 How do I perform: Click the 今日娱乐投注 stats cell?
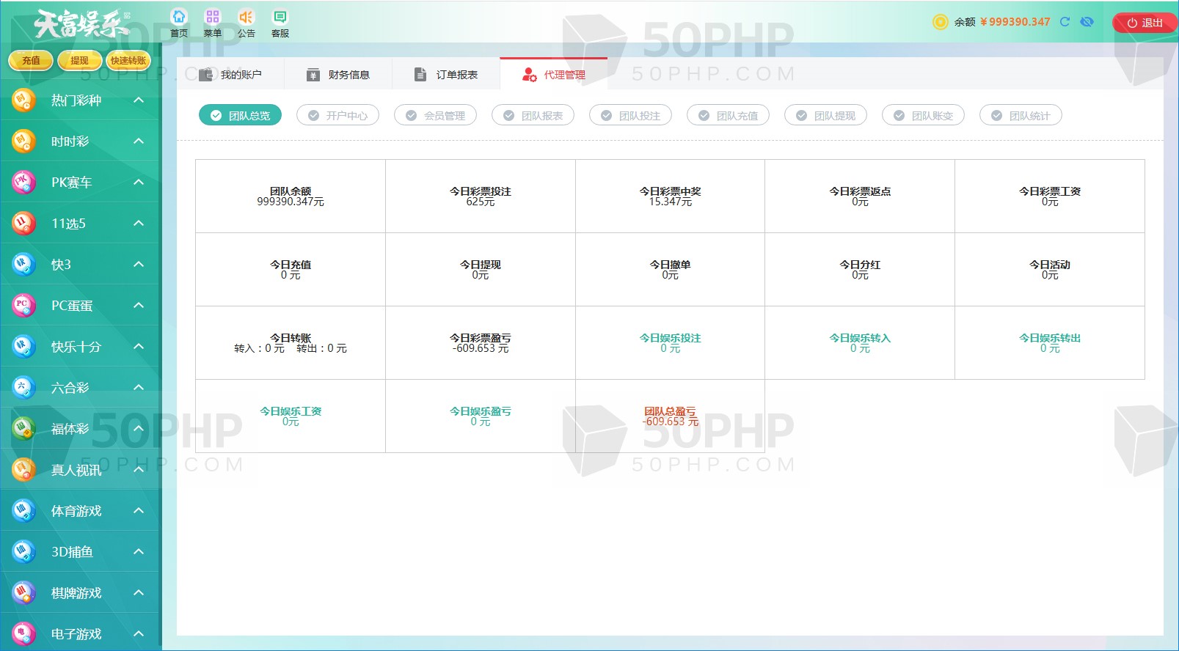coord(670,342)
